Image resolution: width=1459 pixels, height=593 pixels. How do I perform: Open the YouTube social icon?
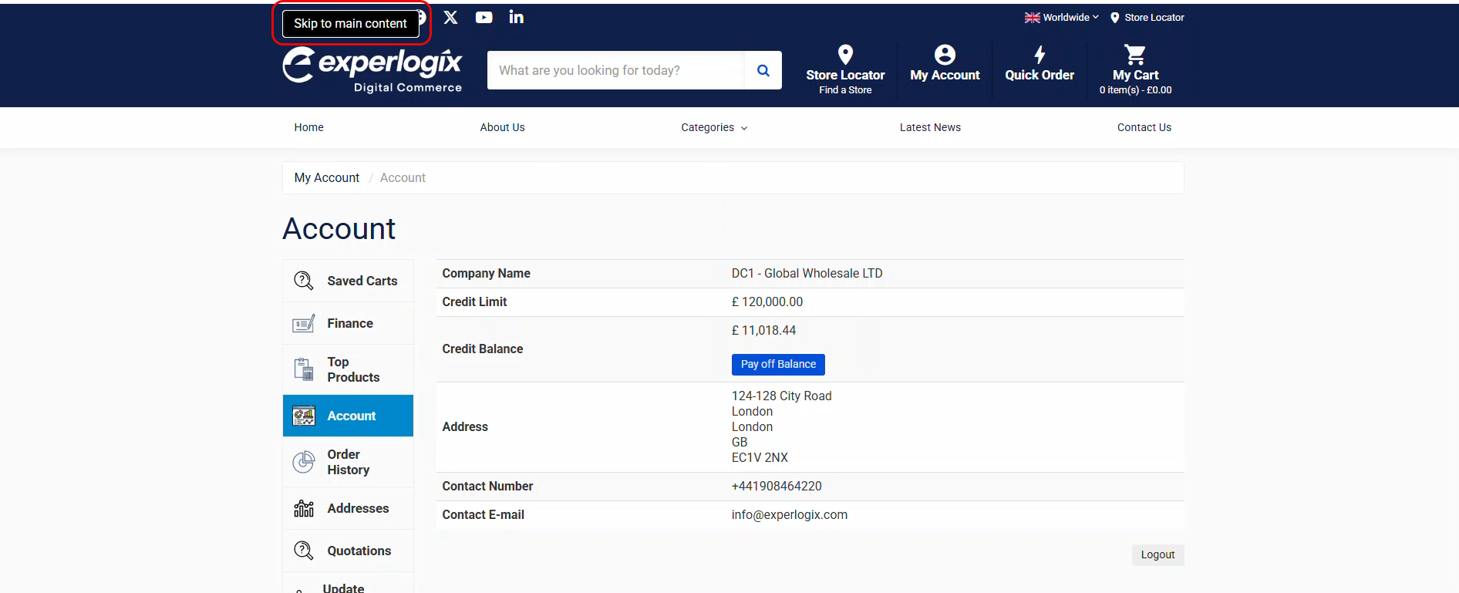coord(484,17)
